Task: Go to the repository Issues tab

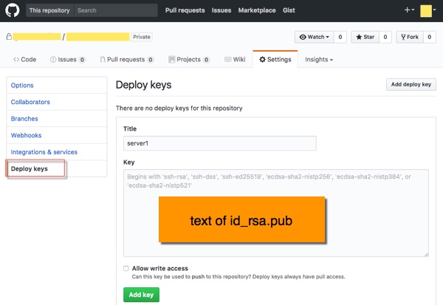Action: pos(67,60)
